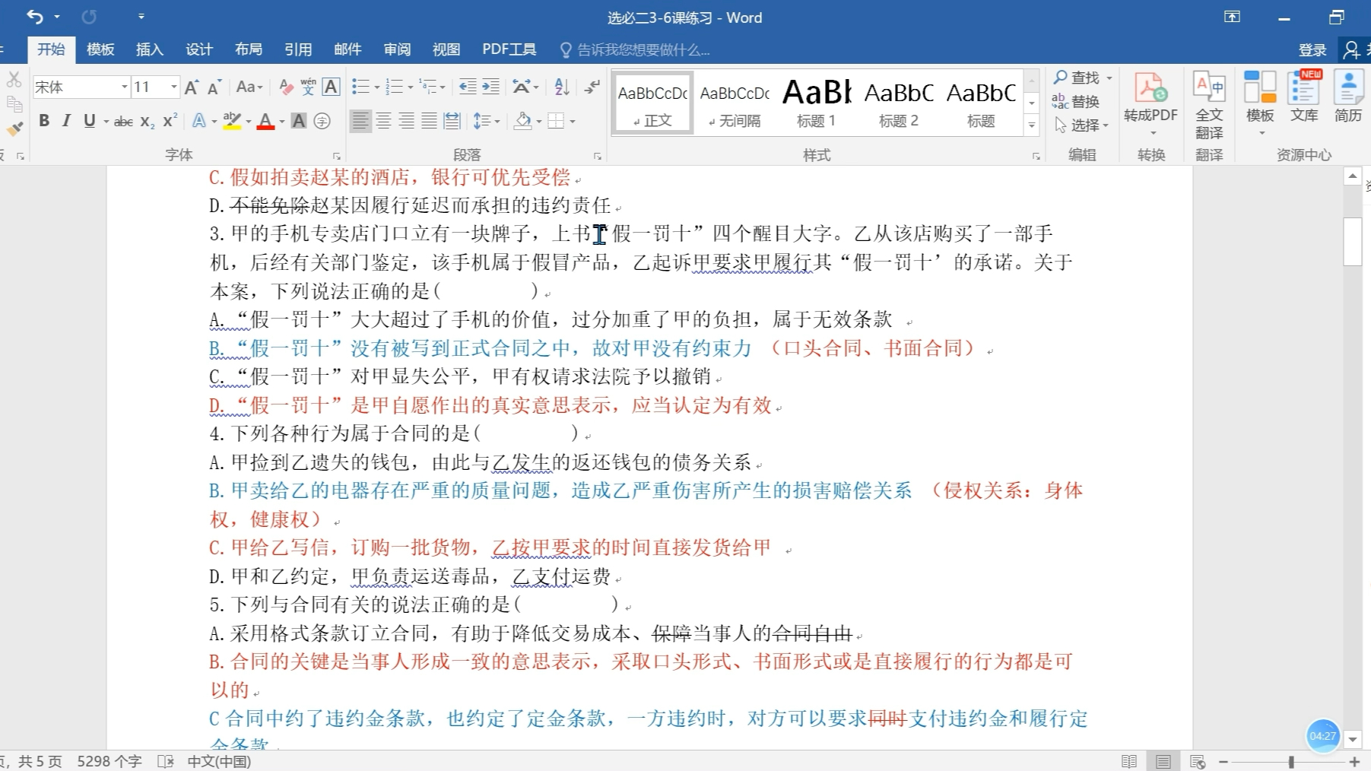Click the Multilevel List icon
Screen dimensions: 1371x771
(428, 87)
